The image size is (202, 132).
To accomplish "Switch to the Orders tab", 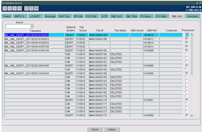I will click(7, 16).
